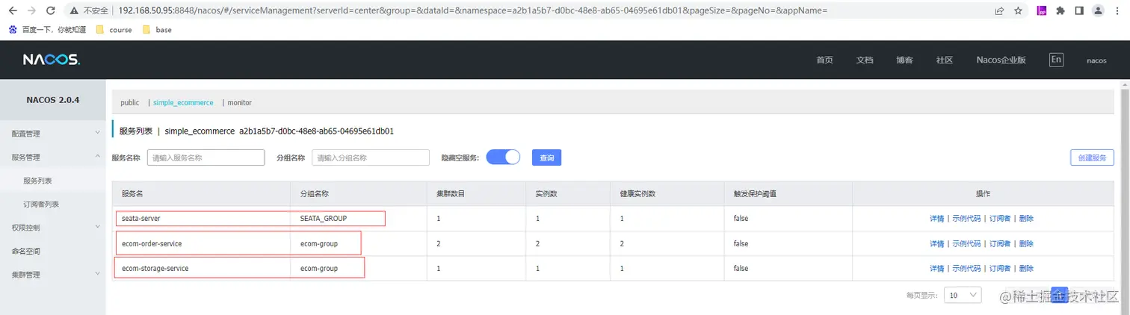
Task: Click 删除 for ecom-order-service
Action: (1026, 243)
